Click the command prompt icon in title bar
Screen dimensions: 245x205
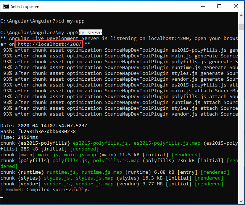pyautogui.click(x=6, y=7)
